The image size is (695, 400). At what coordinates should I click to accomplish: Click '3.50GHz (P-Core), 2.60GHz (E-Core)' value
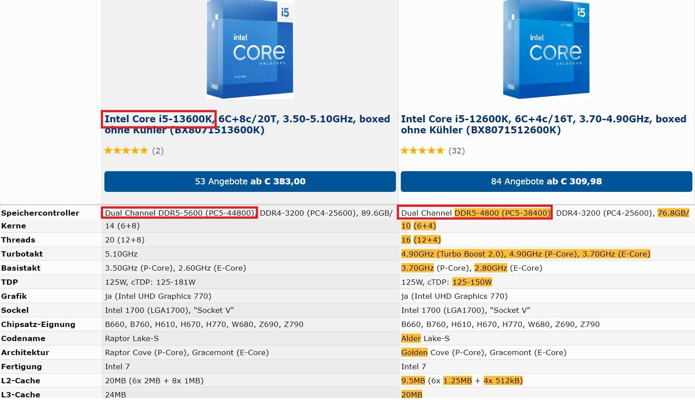pyautogui.click(x=175, y=268)
